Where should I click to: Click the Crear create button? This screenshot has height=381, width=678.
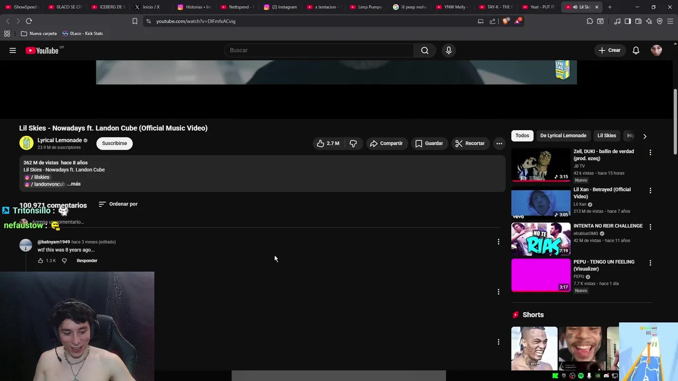pyautogui.click(x=609, y=50)
